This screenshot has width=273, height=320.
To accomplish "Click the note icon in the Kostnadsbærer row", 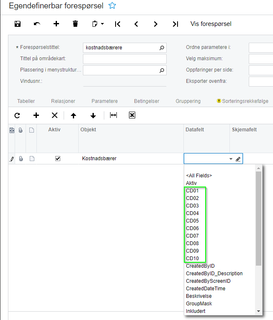I will (x=32, y=159).
